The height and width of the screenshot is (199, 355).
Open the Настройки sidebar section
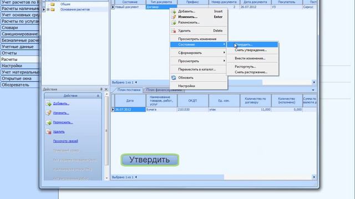(20, 66)
